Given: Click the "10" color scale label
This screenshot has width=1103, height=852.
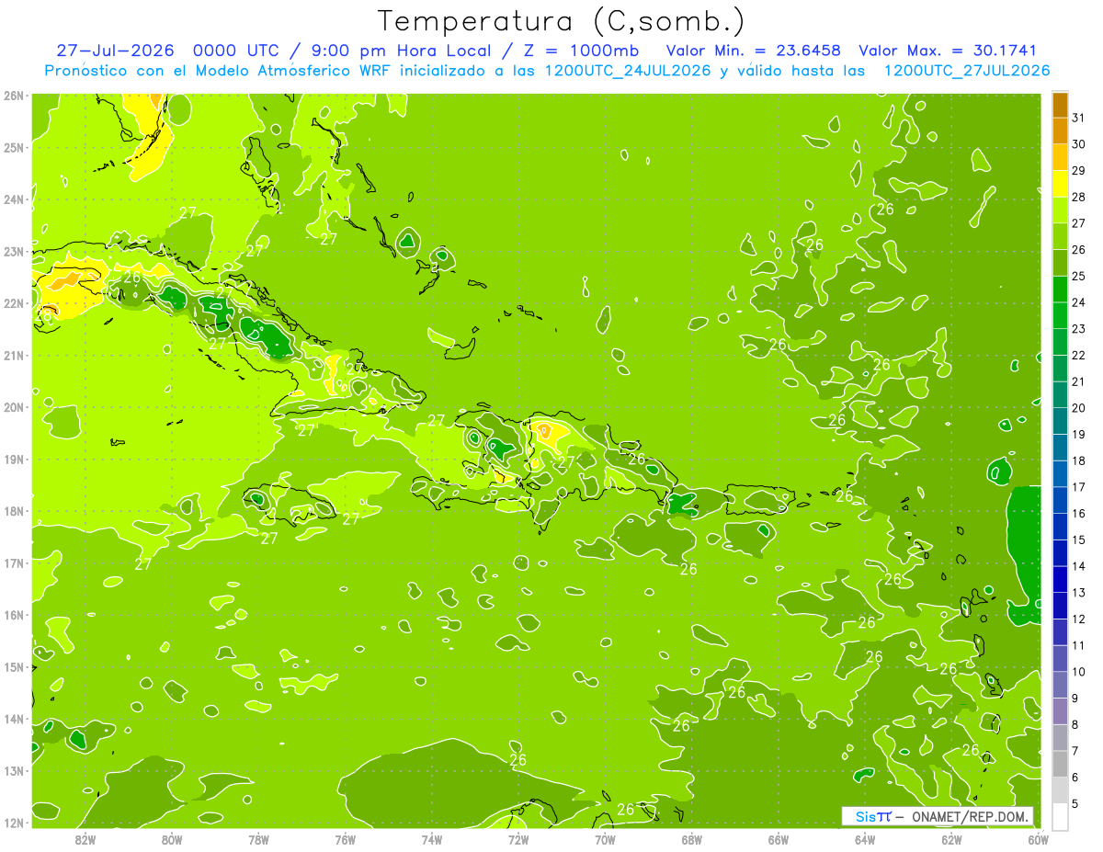Looking at the screenshot, I should coord(1079,672).
